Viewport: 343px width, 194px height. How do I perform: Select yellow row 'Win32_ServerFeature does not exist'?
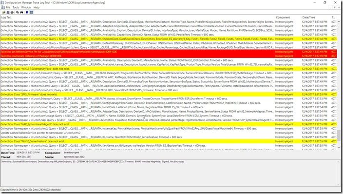(169, 141)
